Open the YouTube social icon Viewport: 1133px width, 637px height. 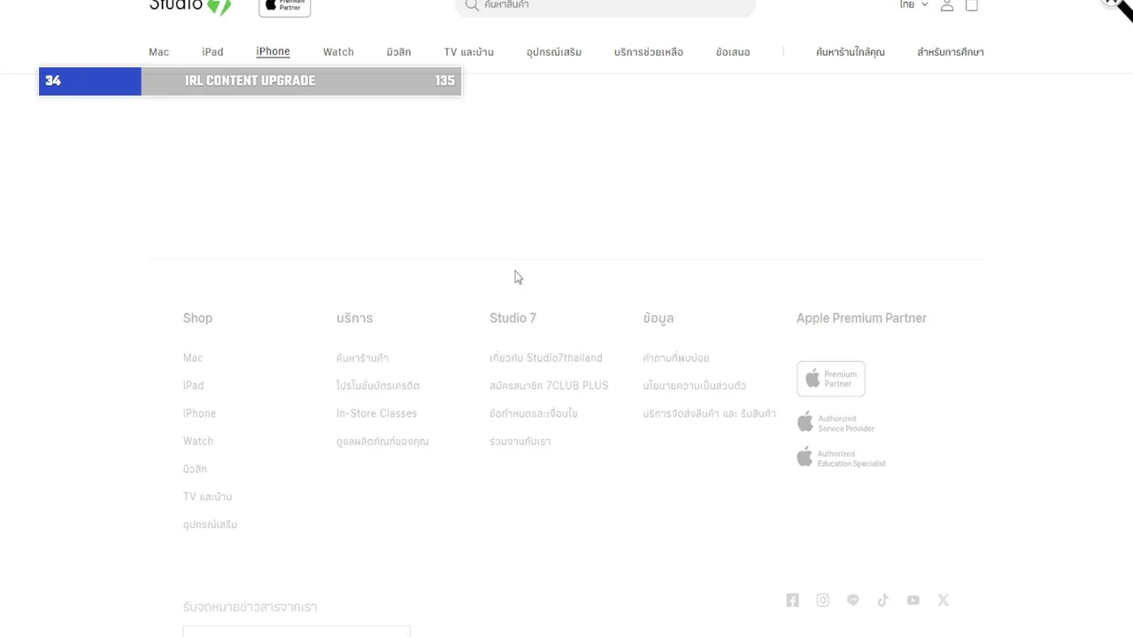click(913, 600)
